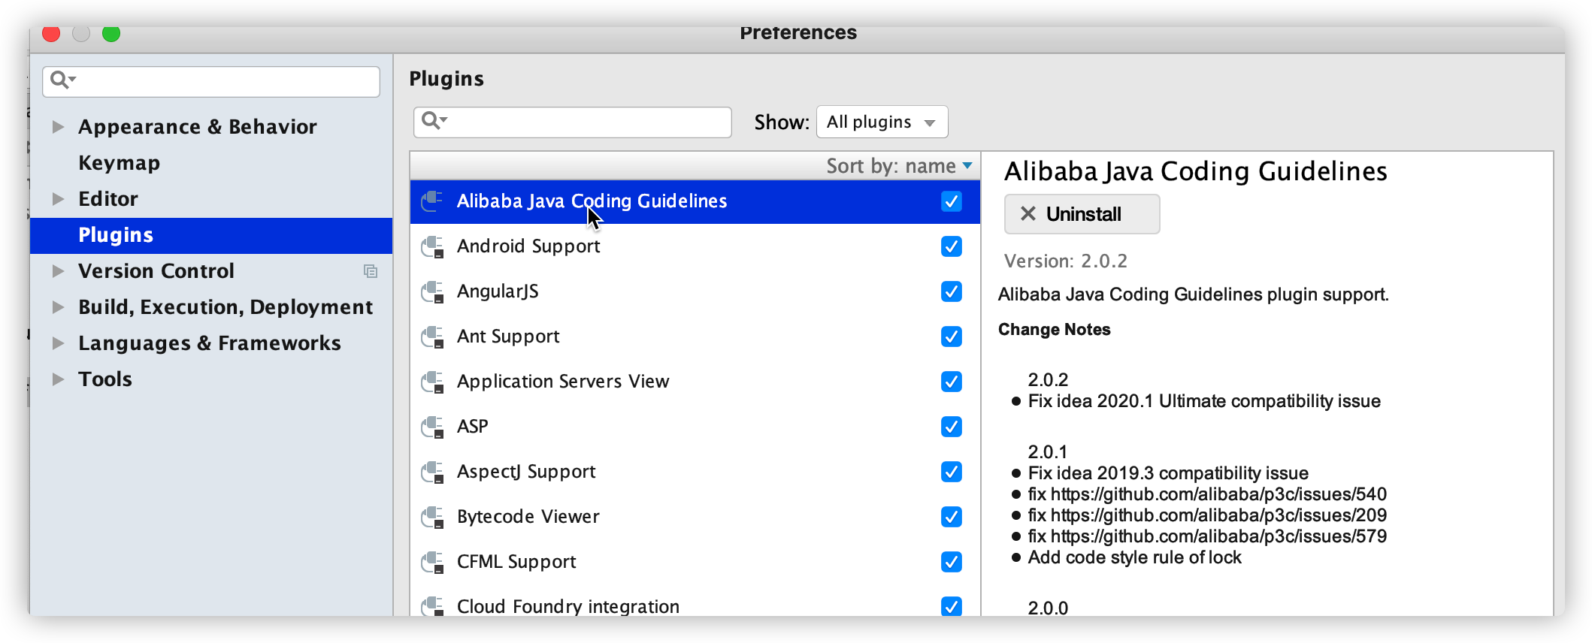The image size is (1592, 643).
Task: Toggle the ASP plugin checkbox
Action: tap(952, 427)
